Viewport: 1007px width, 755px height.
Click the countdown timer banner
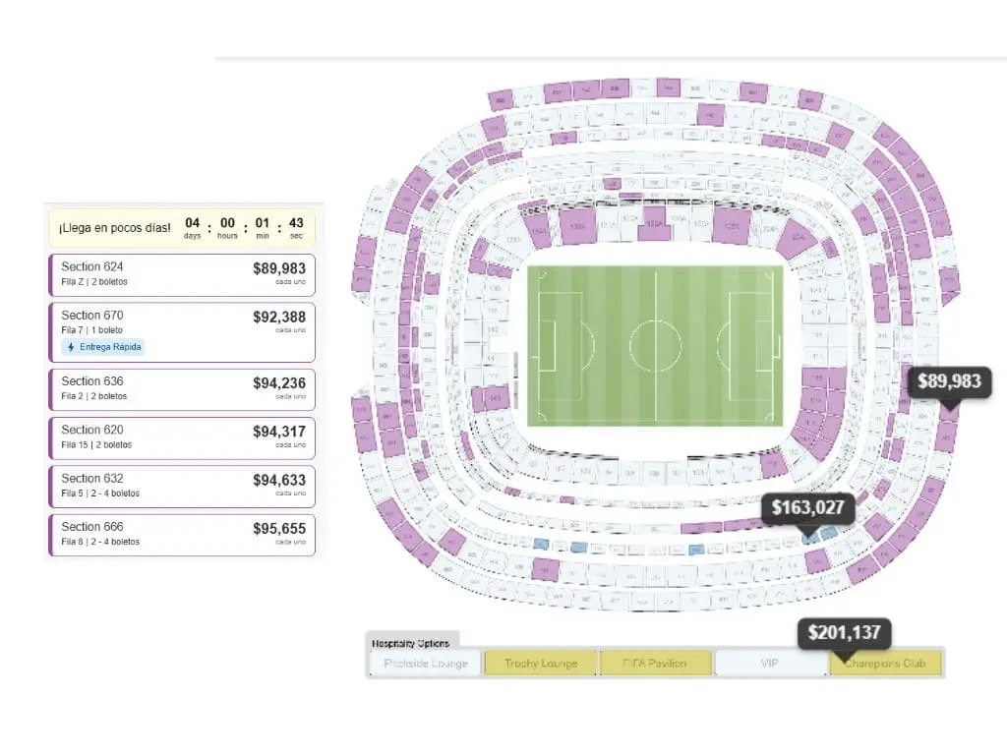[182, 228]
